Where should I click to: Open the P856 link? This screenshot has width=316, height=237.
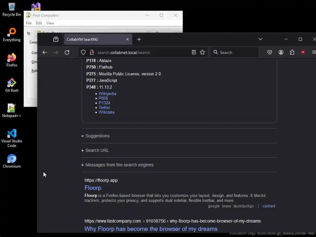pyautogui.click(x=103, y=98)
